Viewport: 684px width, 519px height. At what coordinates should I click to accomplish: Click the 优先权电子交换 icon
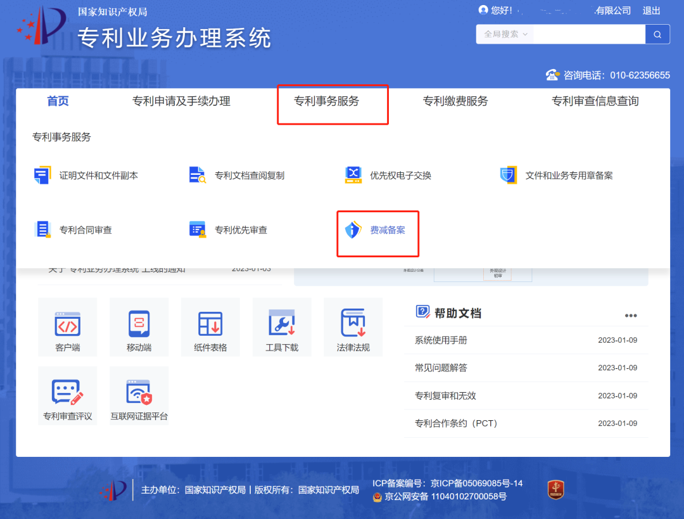click(x=353, y=175)
